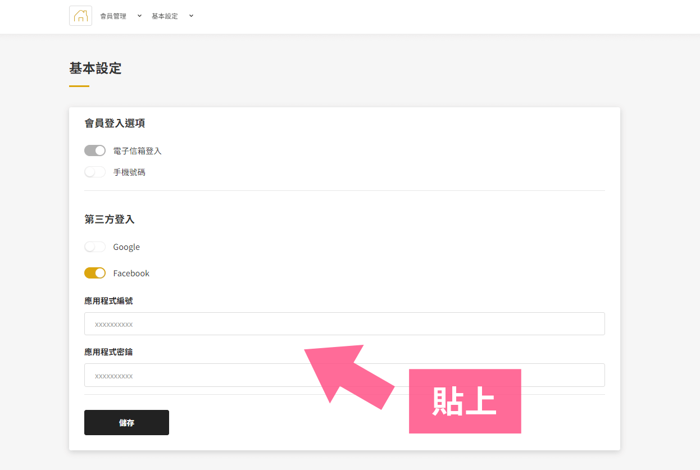The height and width of the screenshot is (470, 700).
Task: Focus the 應用程式密鑰 input field
Action: point(344,375)
